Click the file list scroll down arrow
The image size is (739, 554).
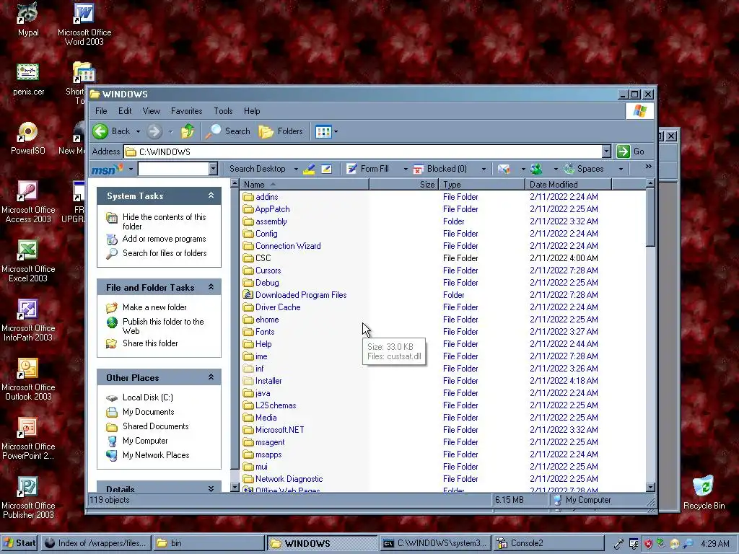tap(650, 488)
